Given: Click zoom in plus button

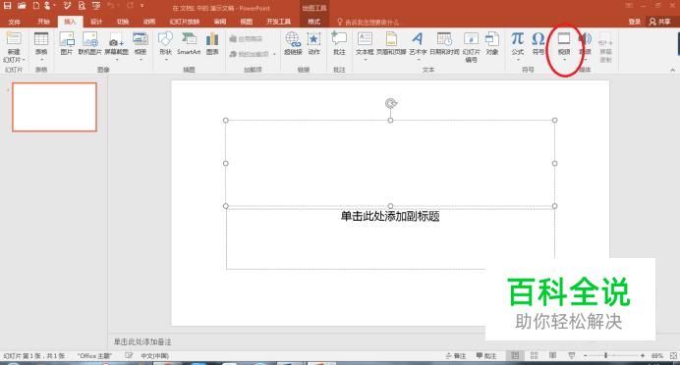Looking at the screenshot, I should pos(643,356).
